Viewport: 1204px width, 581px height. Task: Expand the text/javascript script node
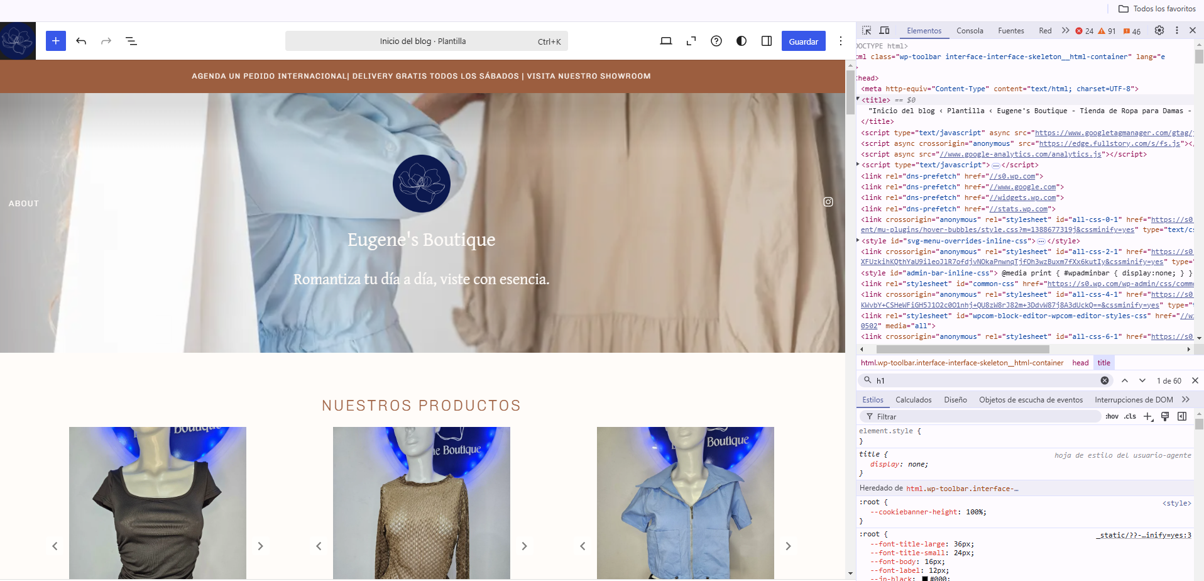858,165
